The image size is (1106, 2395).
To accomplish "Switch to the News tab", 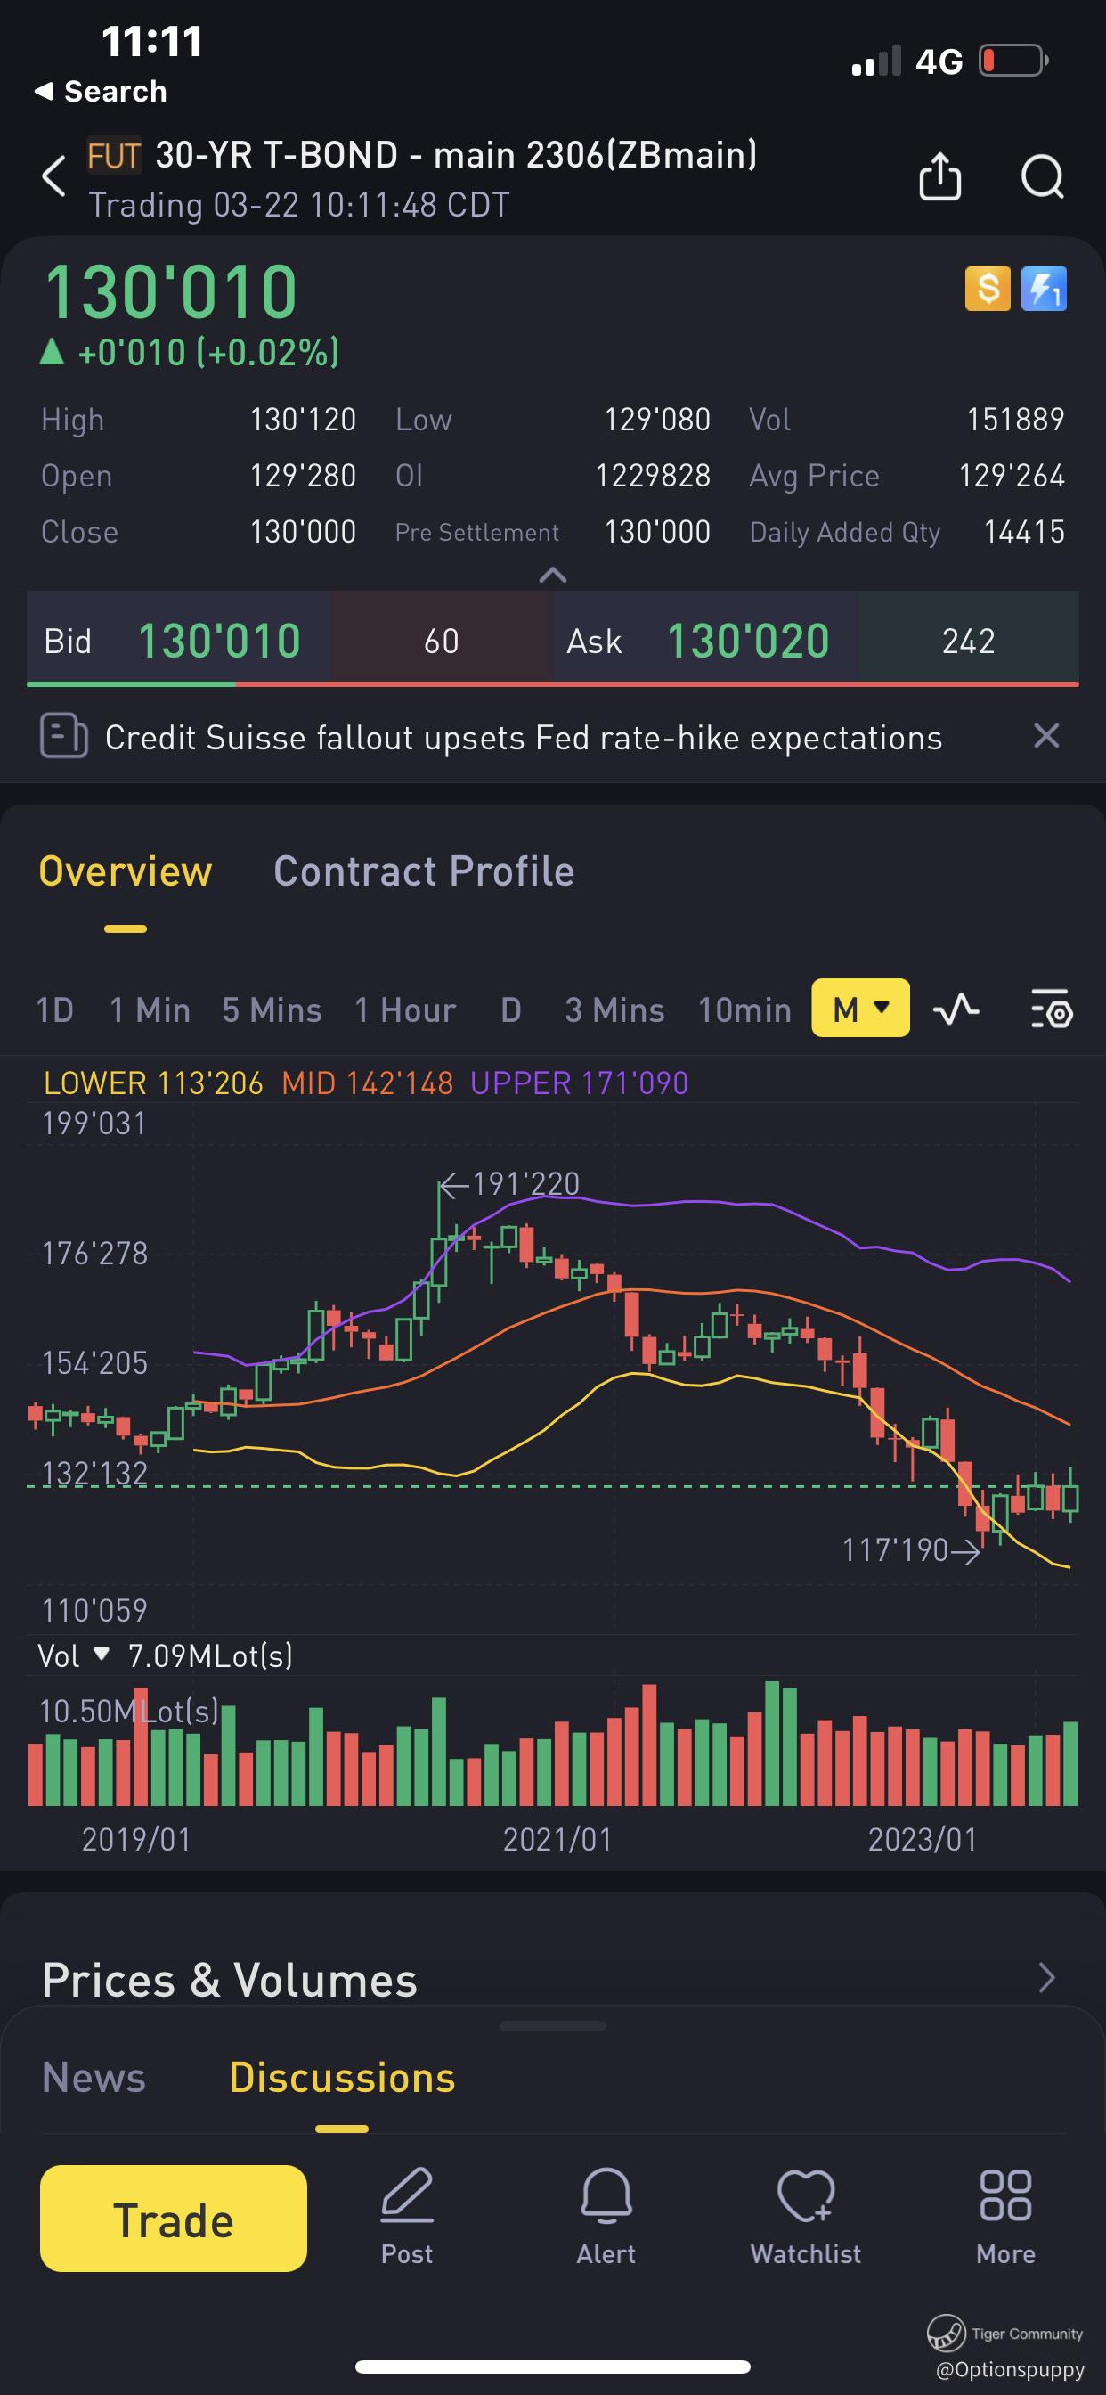I will [x=94, y=2078].
